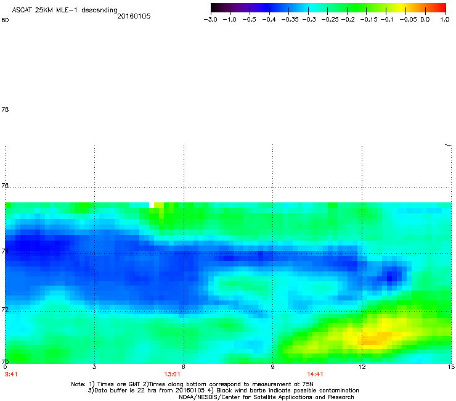Image resolution: width=456 pixels, height=401 pixels.
Task: Click the longitude 12 axis label
Action: 362,367
